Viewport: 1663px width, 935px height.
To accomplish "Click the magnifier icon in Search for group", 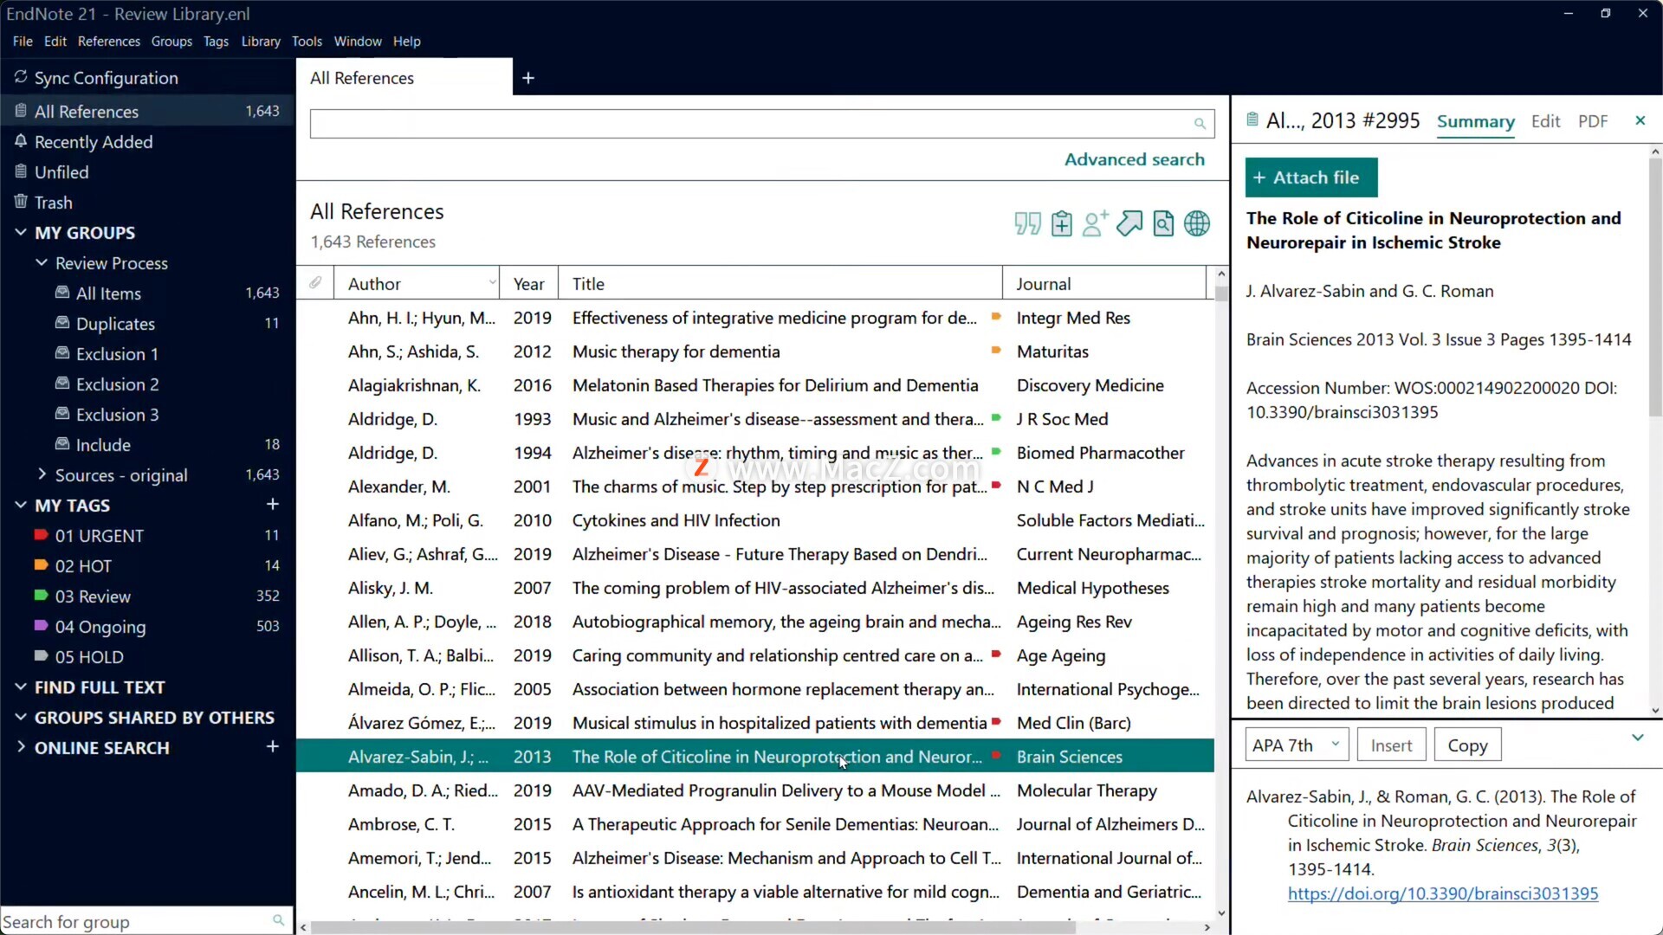I will [x=278, y=921].
